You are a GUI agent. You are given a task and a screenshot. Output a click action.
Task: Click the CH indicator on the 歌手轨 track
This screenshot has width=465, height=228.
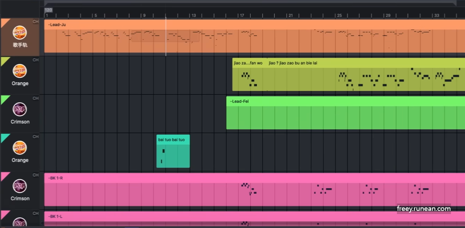click(x=35, y=21)
